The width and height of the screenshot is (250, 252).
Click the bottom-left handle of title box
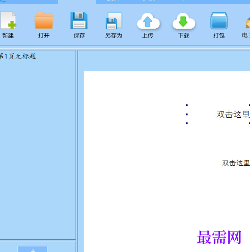[187, 123]
